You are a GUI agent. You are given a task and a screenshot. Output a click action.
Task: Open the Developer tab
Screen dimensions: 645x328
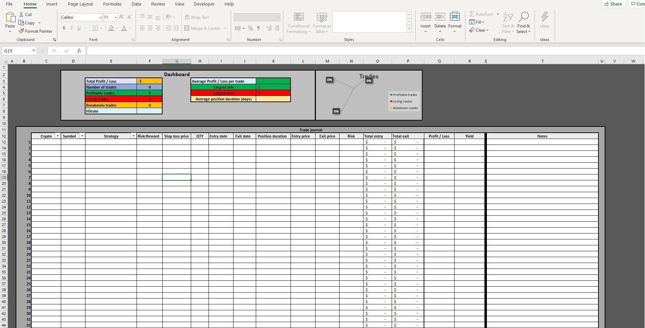pyautogui.click(x=204, y=4)
